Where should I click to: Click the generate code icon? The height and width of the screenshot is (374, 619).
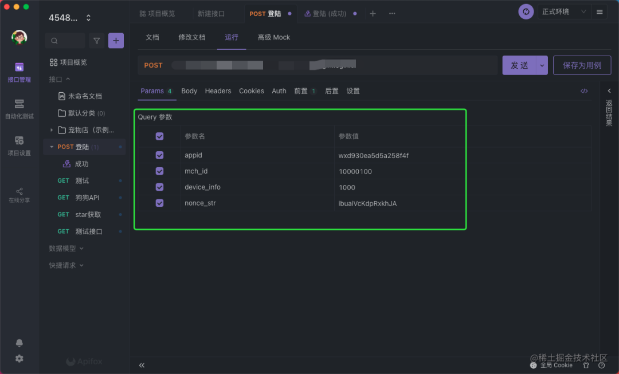pos(584,91)
